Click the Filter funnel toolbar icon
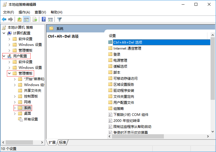The height and width of the screenshot is (152, 216). point(59,20)
